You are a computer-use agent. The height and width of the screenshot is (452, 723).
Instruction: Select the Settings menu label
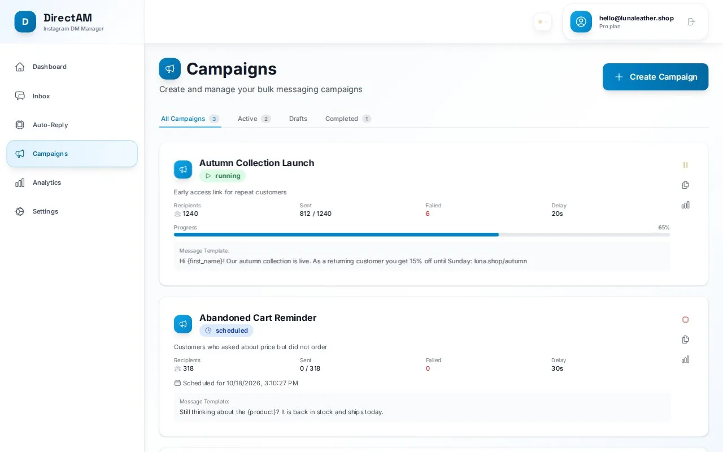(x=45, y=211)
